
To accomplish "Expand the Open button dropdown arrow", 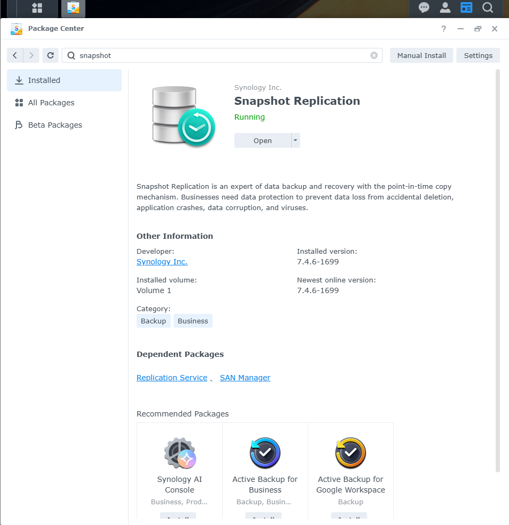I will [295, 140].
